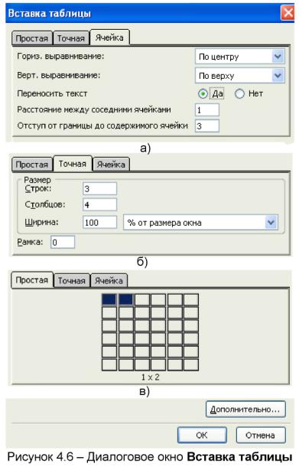Click the Столбцов input field

[x=99, y=205]
